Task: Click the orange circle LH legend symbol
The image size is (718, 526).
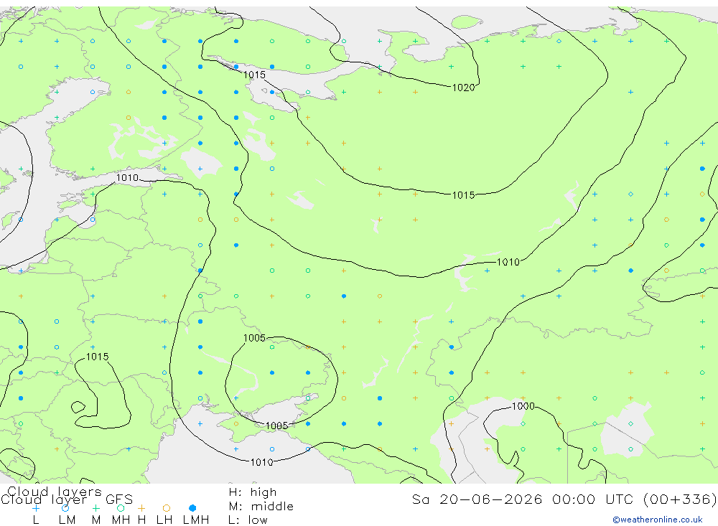Action: [167, 508]
